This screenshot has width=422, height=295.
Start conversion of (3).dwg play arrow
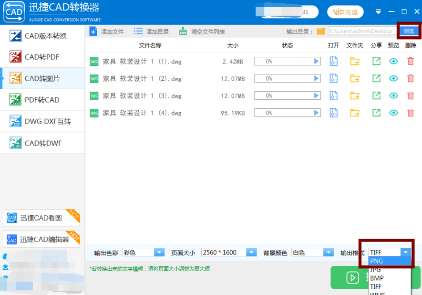317,95
